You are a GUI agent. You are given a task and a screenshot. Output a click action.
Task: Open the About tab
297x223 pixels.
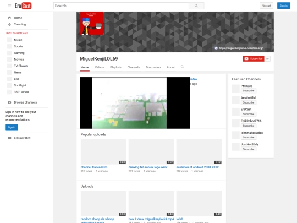tap(170, 67)
